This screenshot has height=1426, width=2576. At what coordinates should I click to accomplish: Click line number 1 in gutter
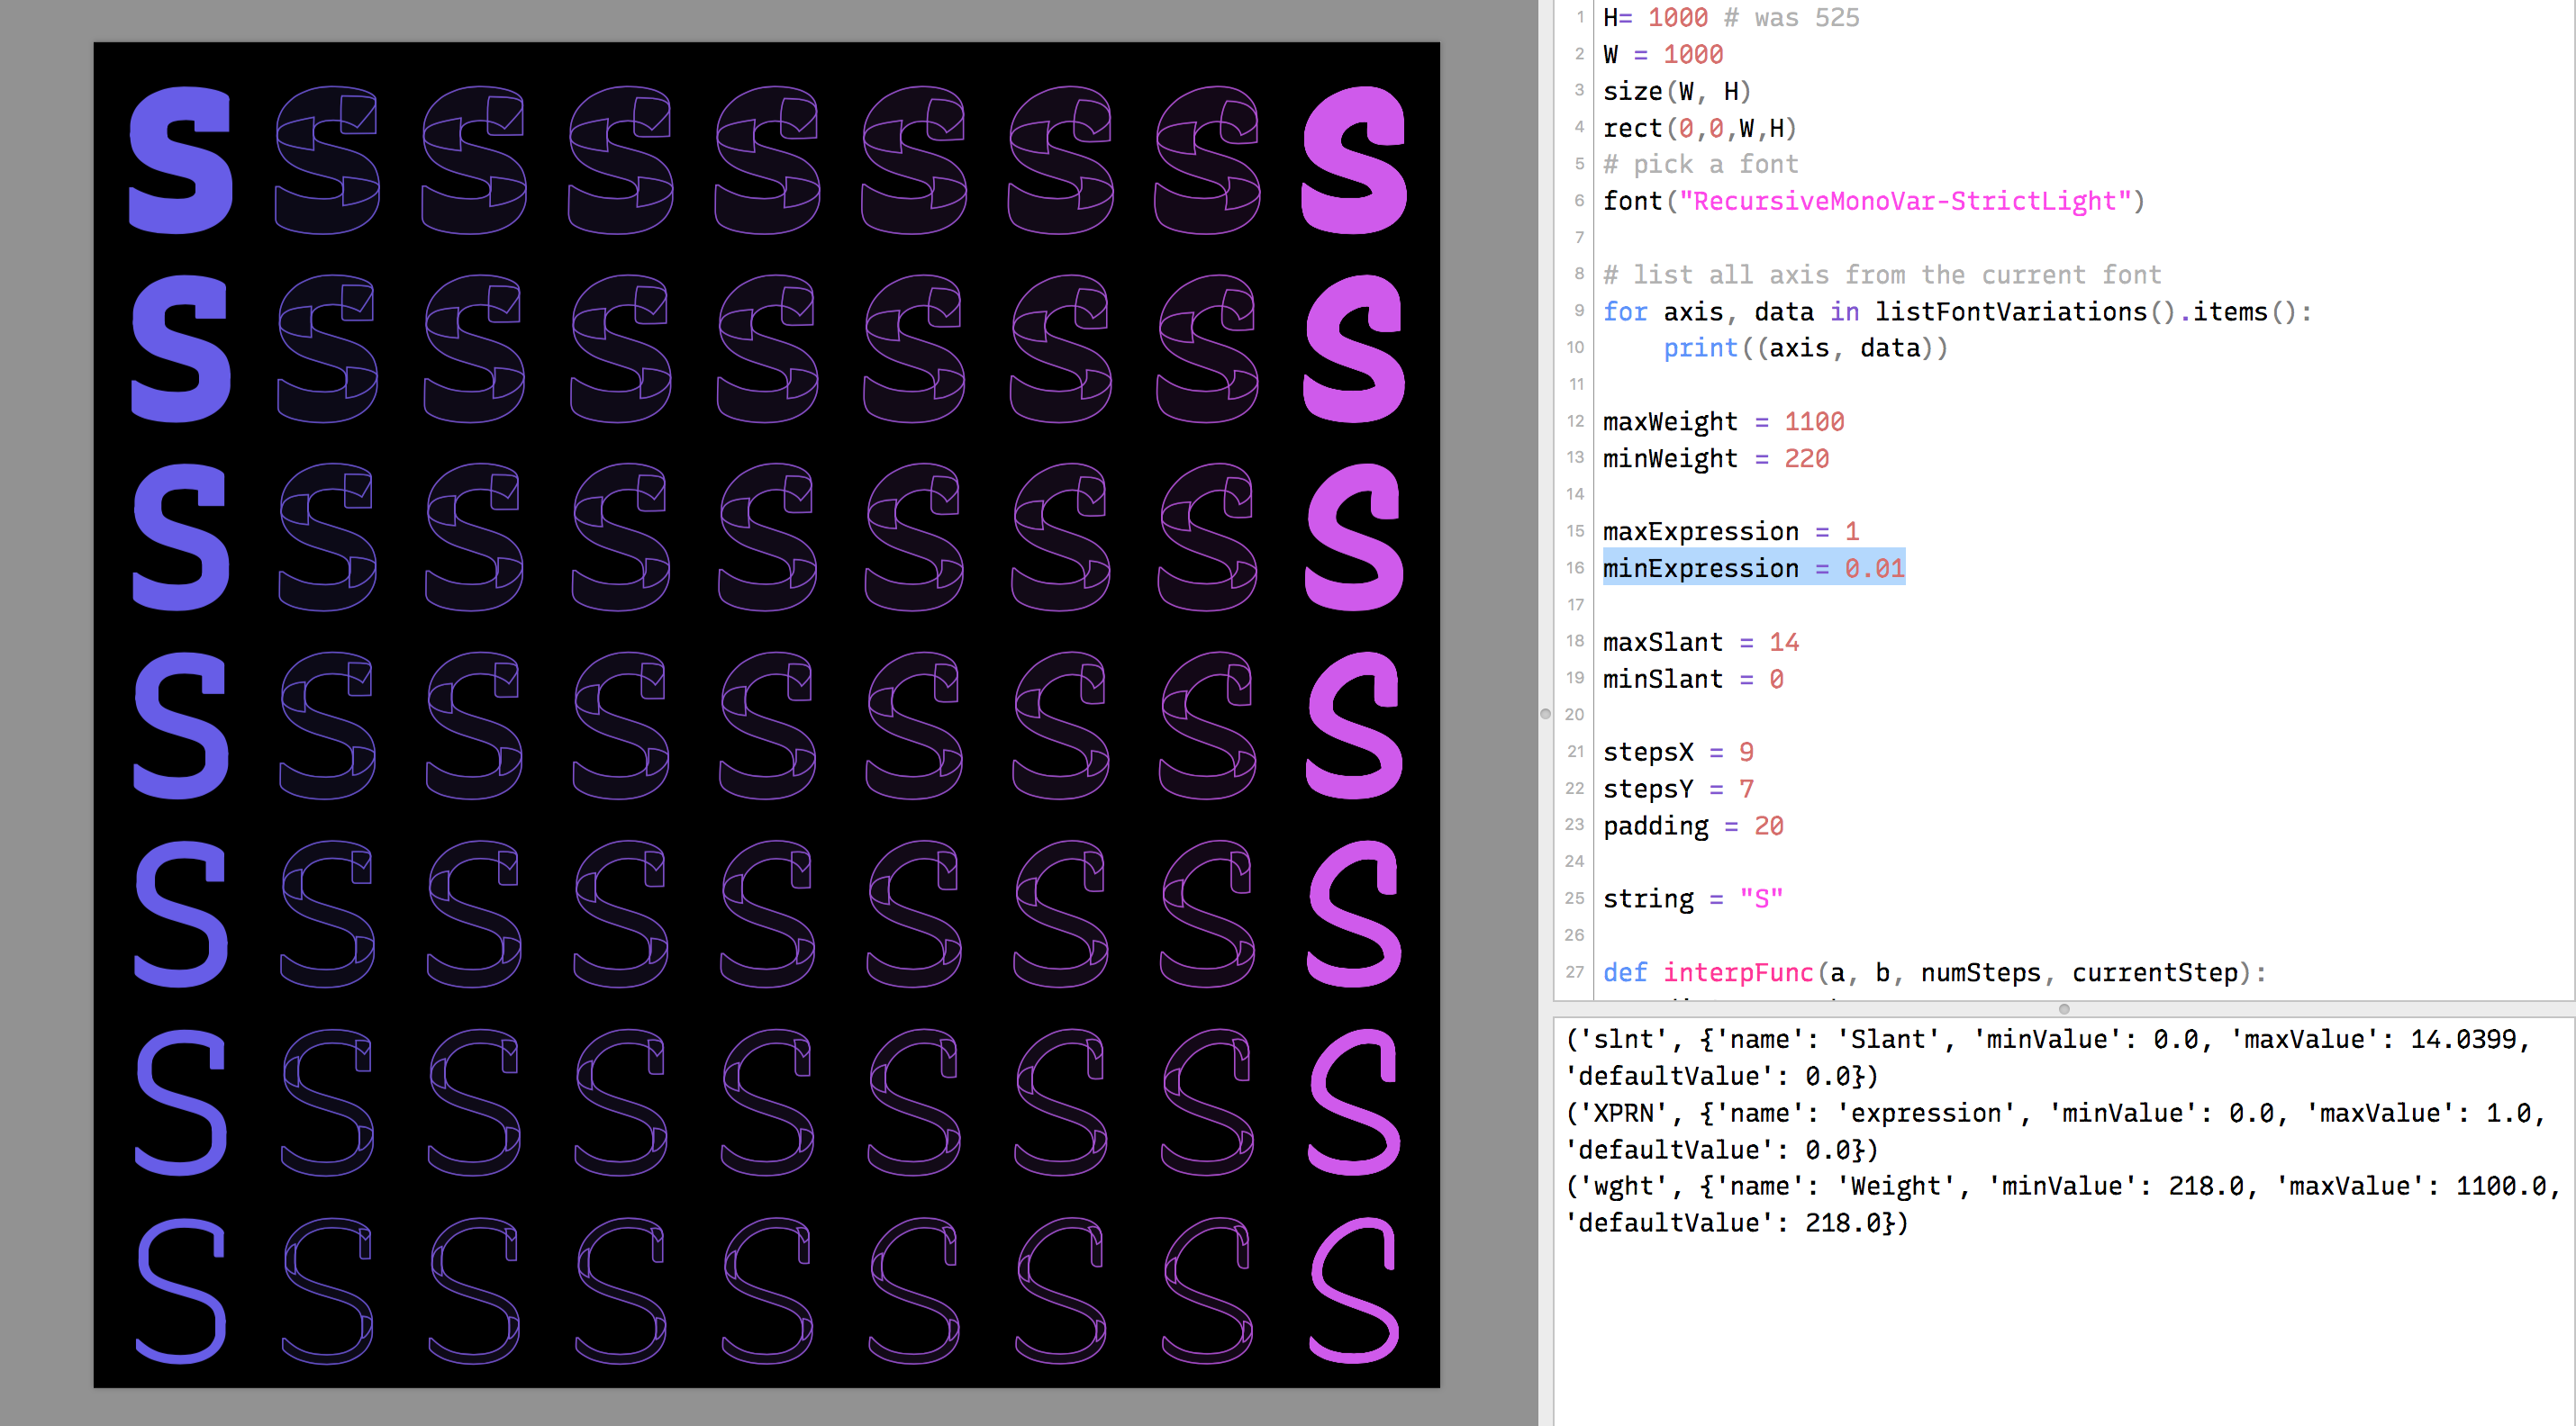(1579, 17)
